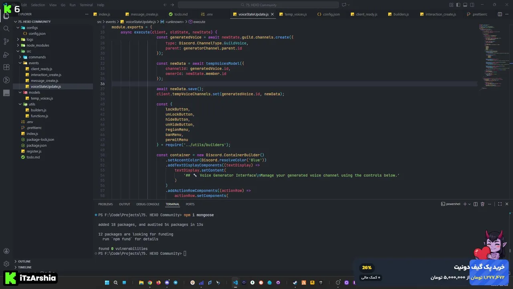Image resolution: width=513 pixels, height=289 pixels.
Task: Switch to the PORTS panel tab
Action: [x=190, y=204]
